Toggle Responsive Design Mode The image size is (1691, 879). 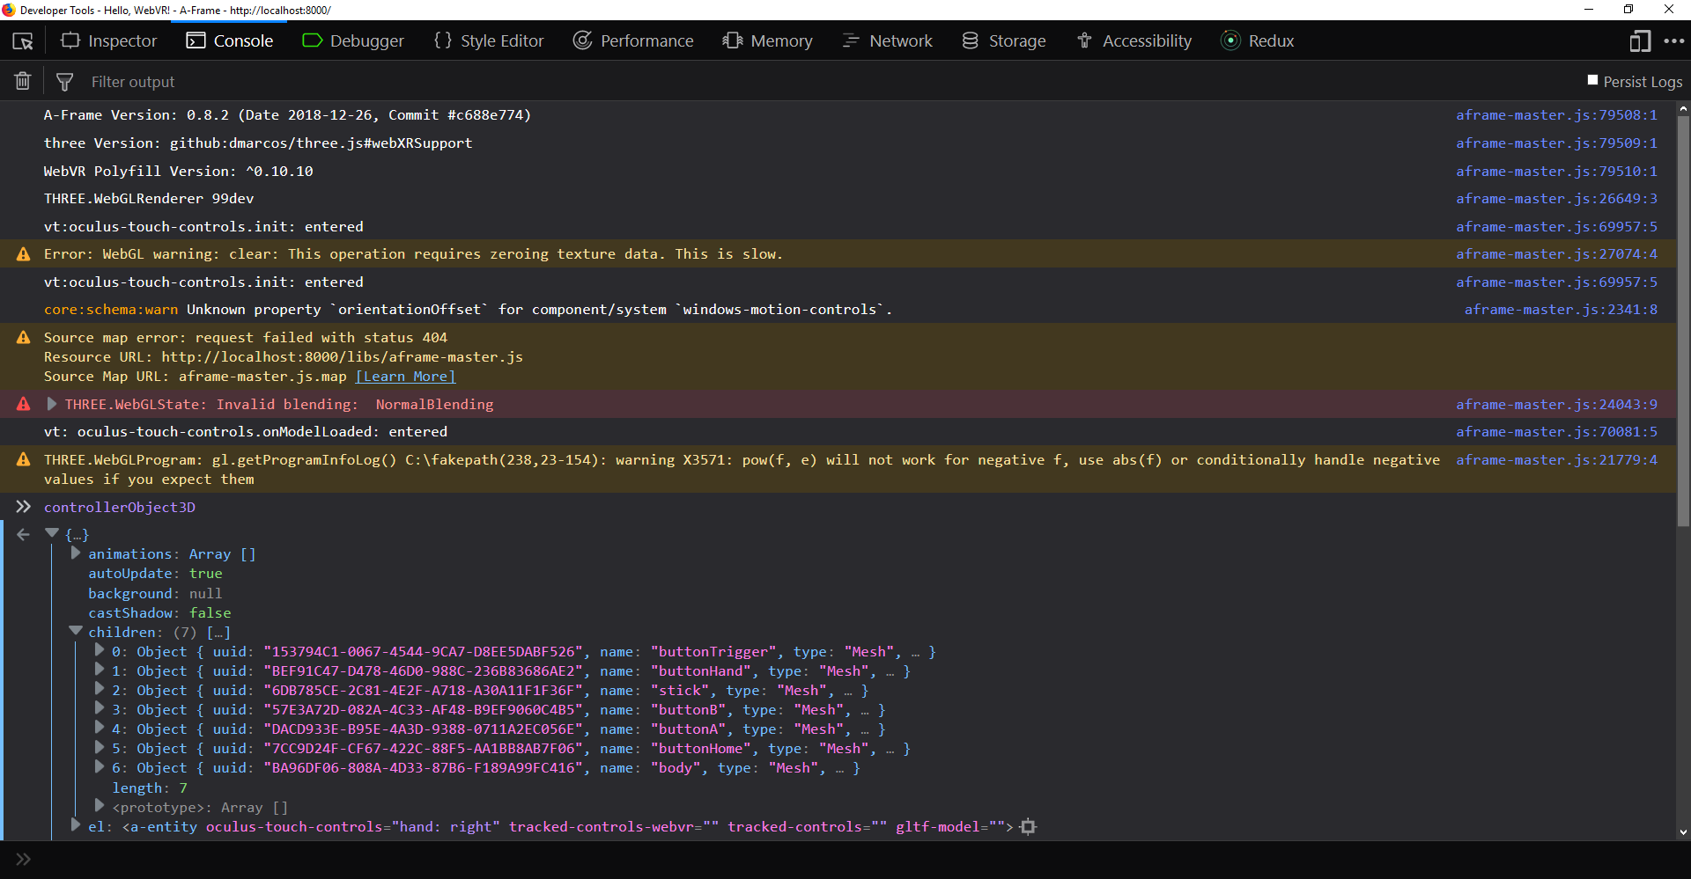pos(1640,40)
